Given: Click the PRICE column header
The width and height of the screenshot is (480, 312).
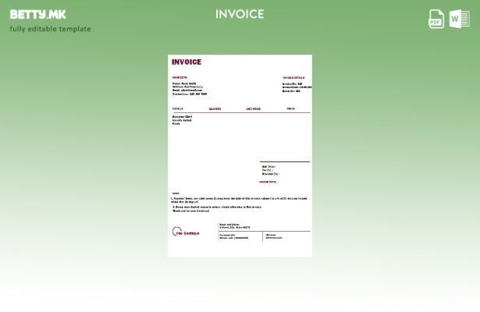Looking at the screenshot, I should point(290,109).
